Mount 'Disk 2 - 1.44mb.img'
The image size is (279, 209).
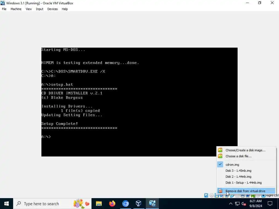click(x=246, y=177)
